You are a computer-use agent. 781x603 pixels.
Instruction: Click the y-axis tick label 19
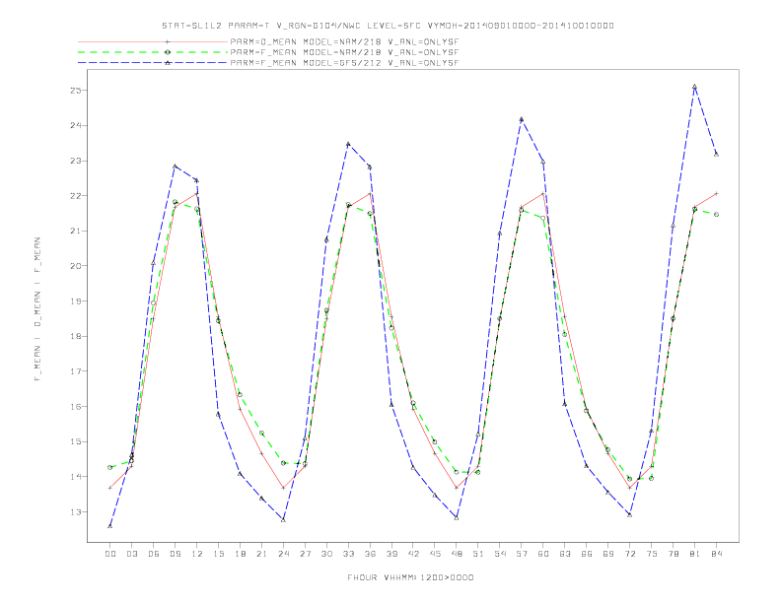coord(76,301)
